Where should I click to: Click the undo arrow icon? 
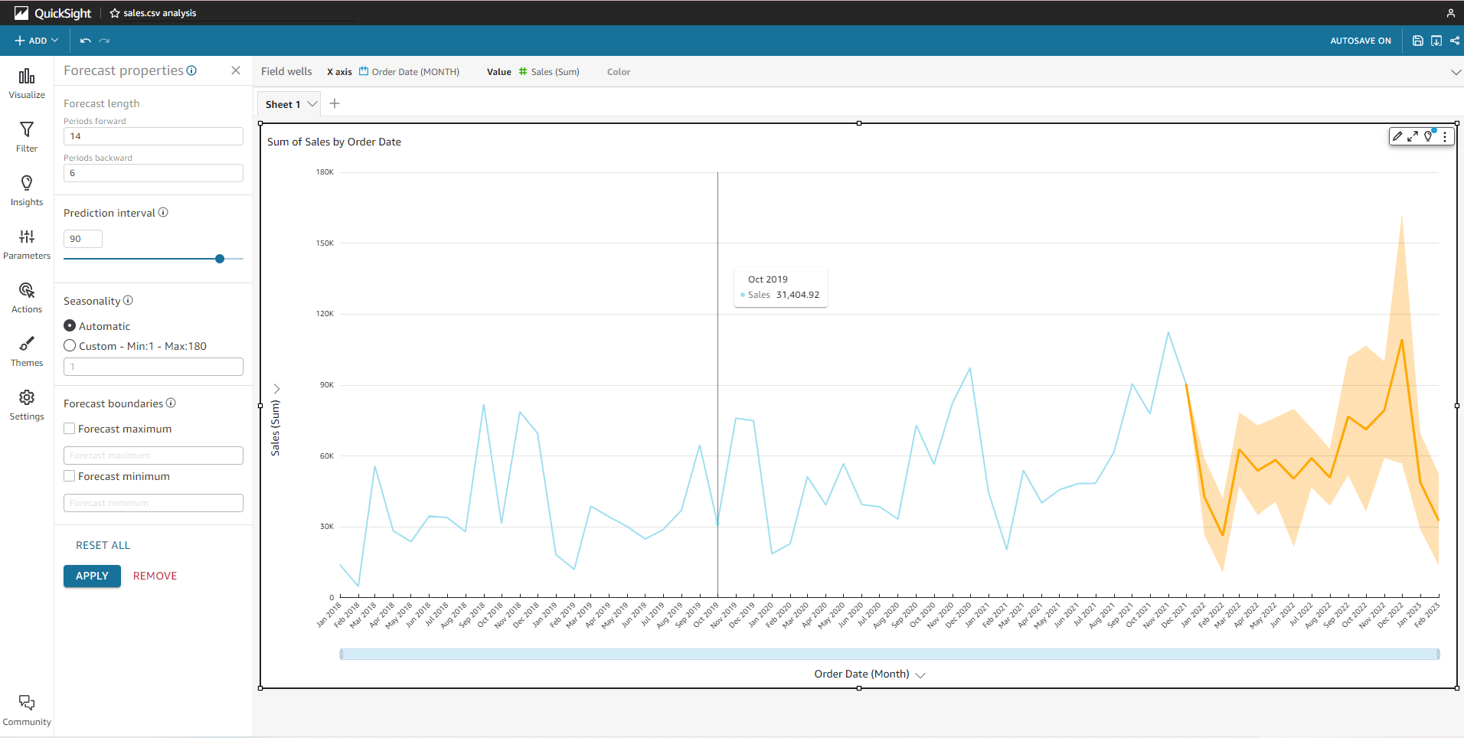pyautogui.click(x=86, y=41)
